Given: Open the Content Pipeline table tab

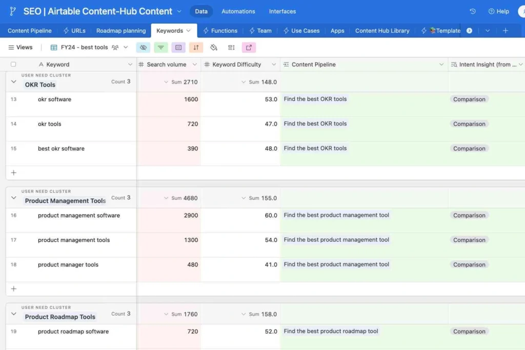Looking at the screenshot, I should 29,31.
